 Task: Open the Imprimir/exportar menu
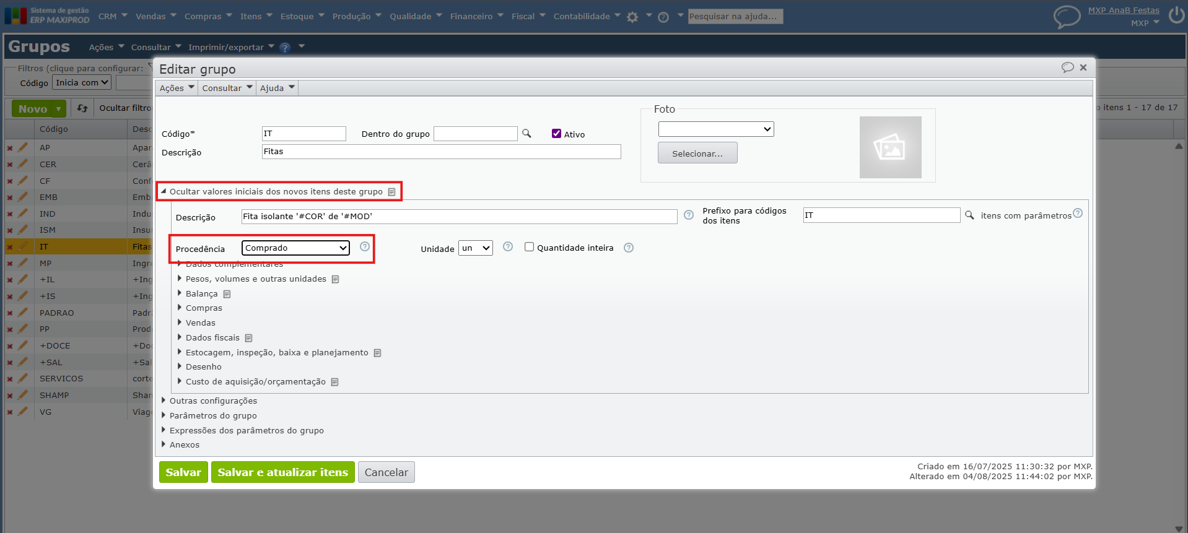click(231, 48)
